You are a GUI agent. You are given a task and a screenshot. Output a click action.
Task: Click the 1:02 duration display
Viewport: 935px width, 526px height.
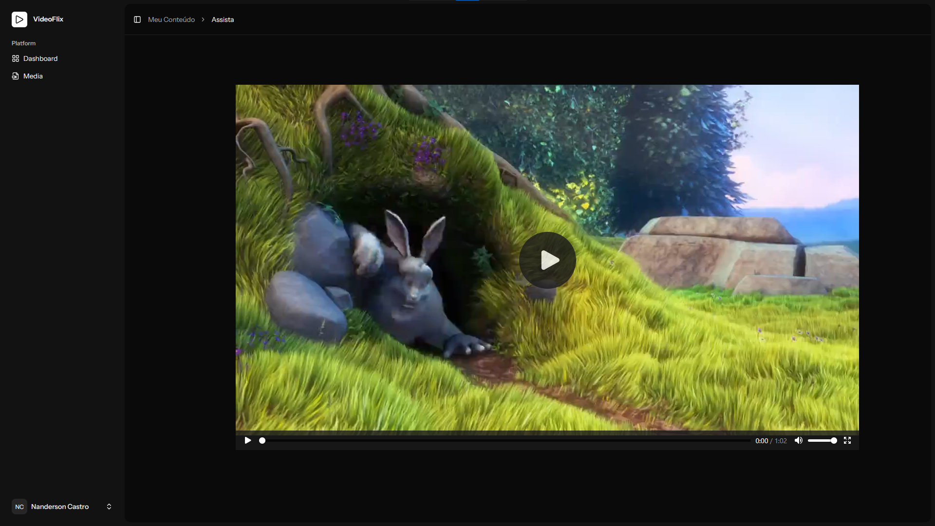pos(781,441)
